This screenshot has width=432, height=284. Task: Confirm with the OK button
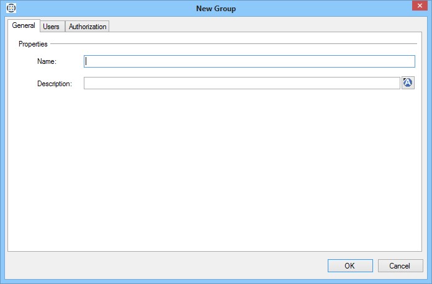click(x=350, y=265)
